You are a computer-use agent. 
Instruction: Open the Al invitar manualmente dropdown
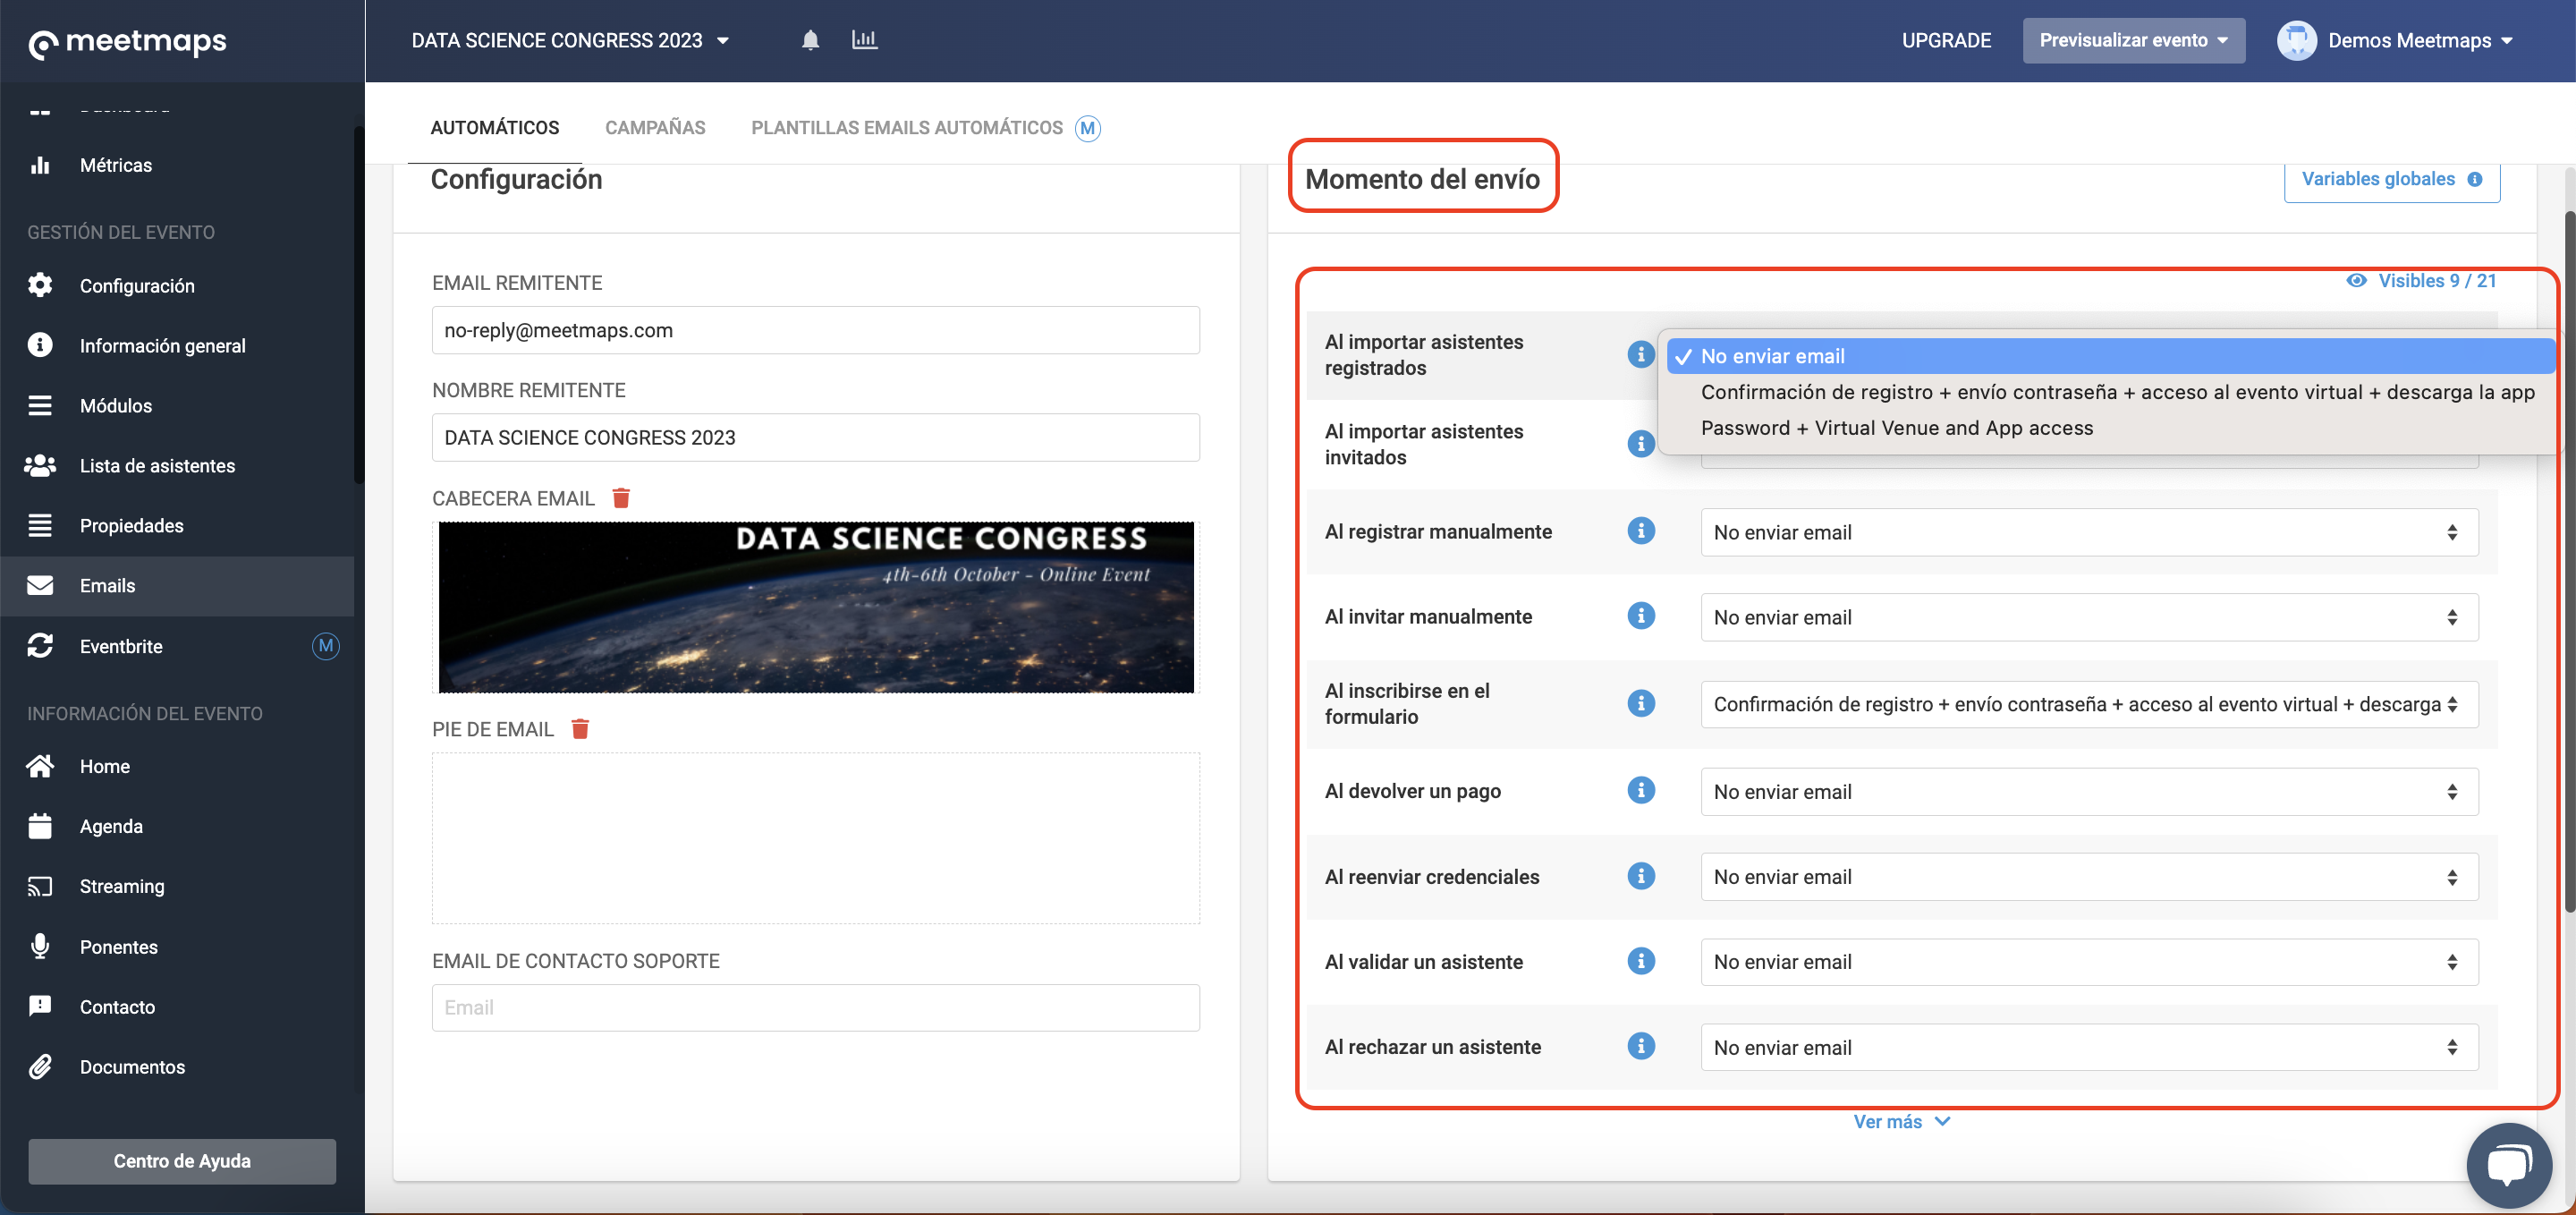click(x=2089, y=617)
